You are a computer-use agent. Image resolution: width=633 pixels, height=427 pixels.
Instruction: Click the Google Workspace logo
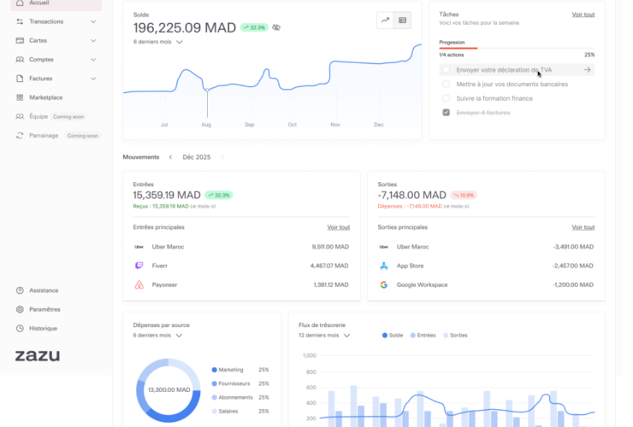(383, 284)
